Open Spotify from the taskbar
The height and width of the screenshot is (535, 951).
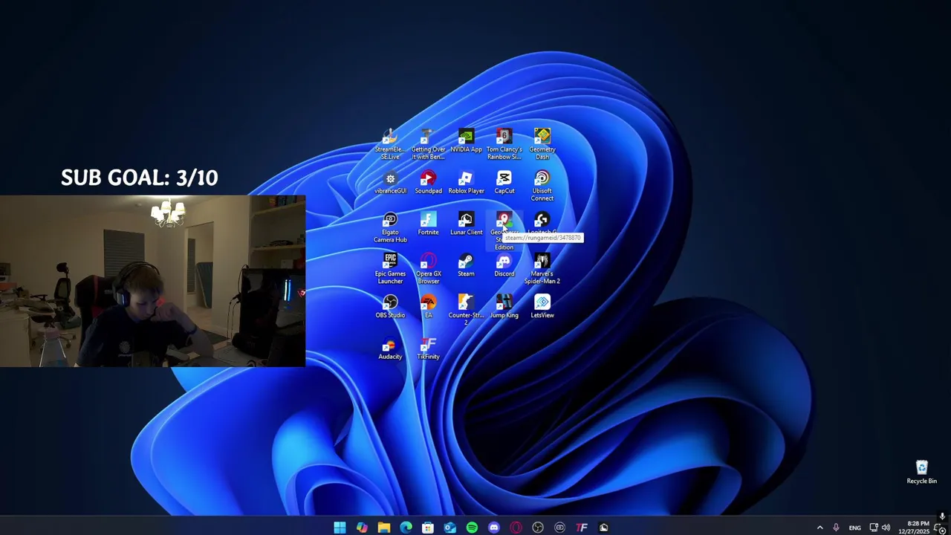[x=472, y=528]
